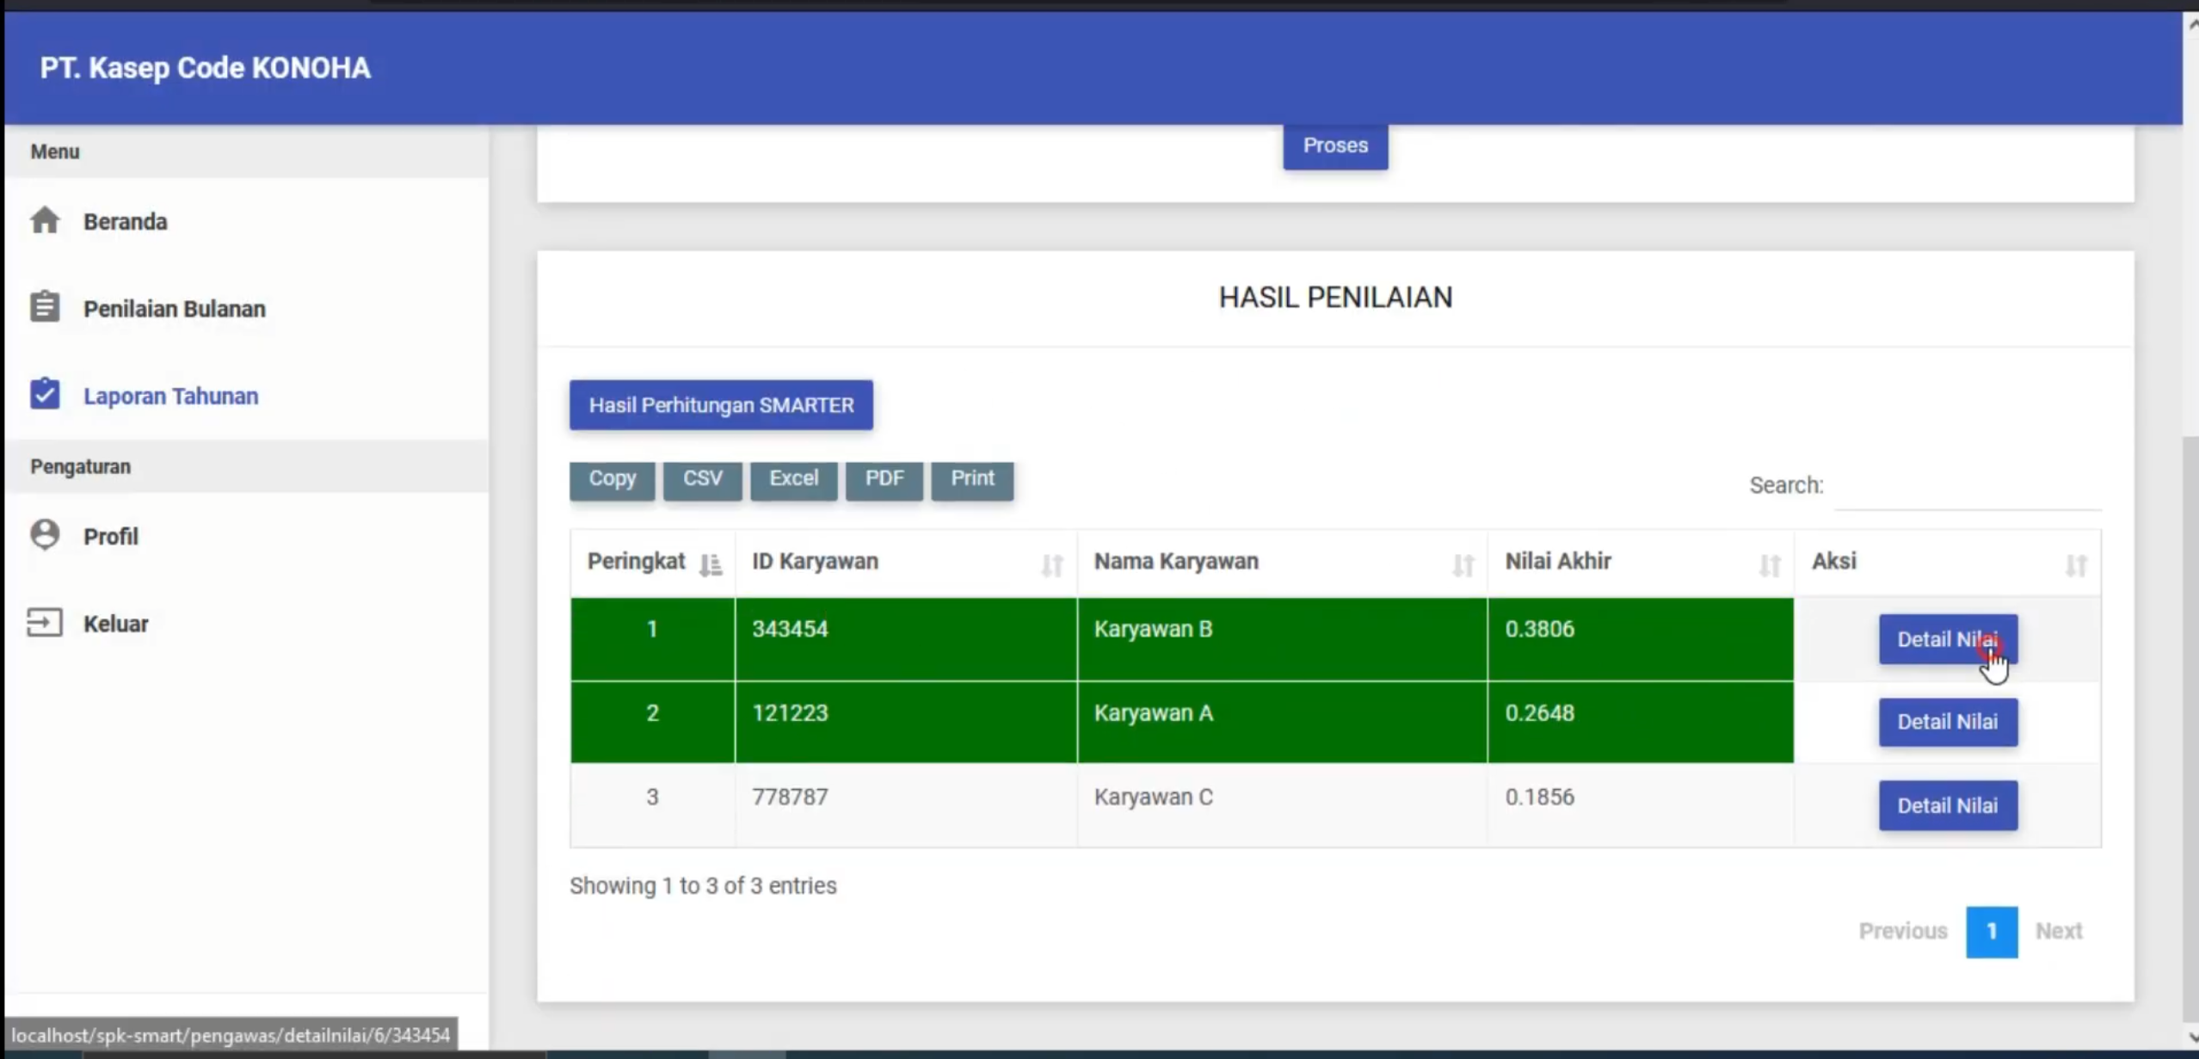Select the Keluar menu item
Image resolution: width=2199 pixels, height=1059 pixels.
[247, 624]
